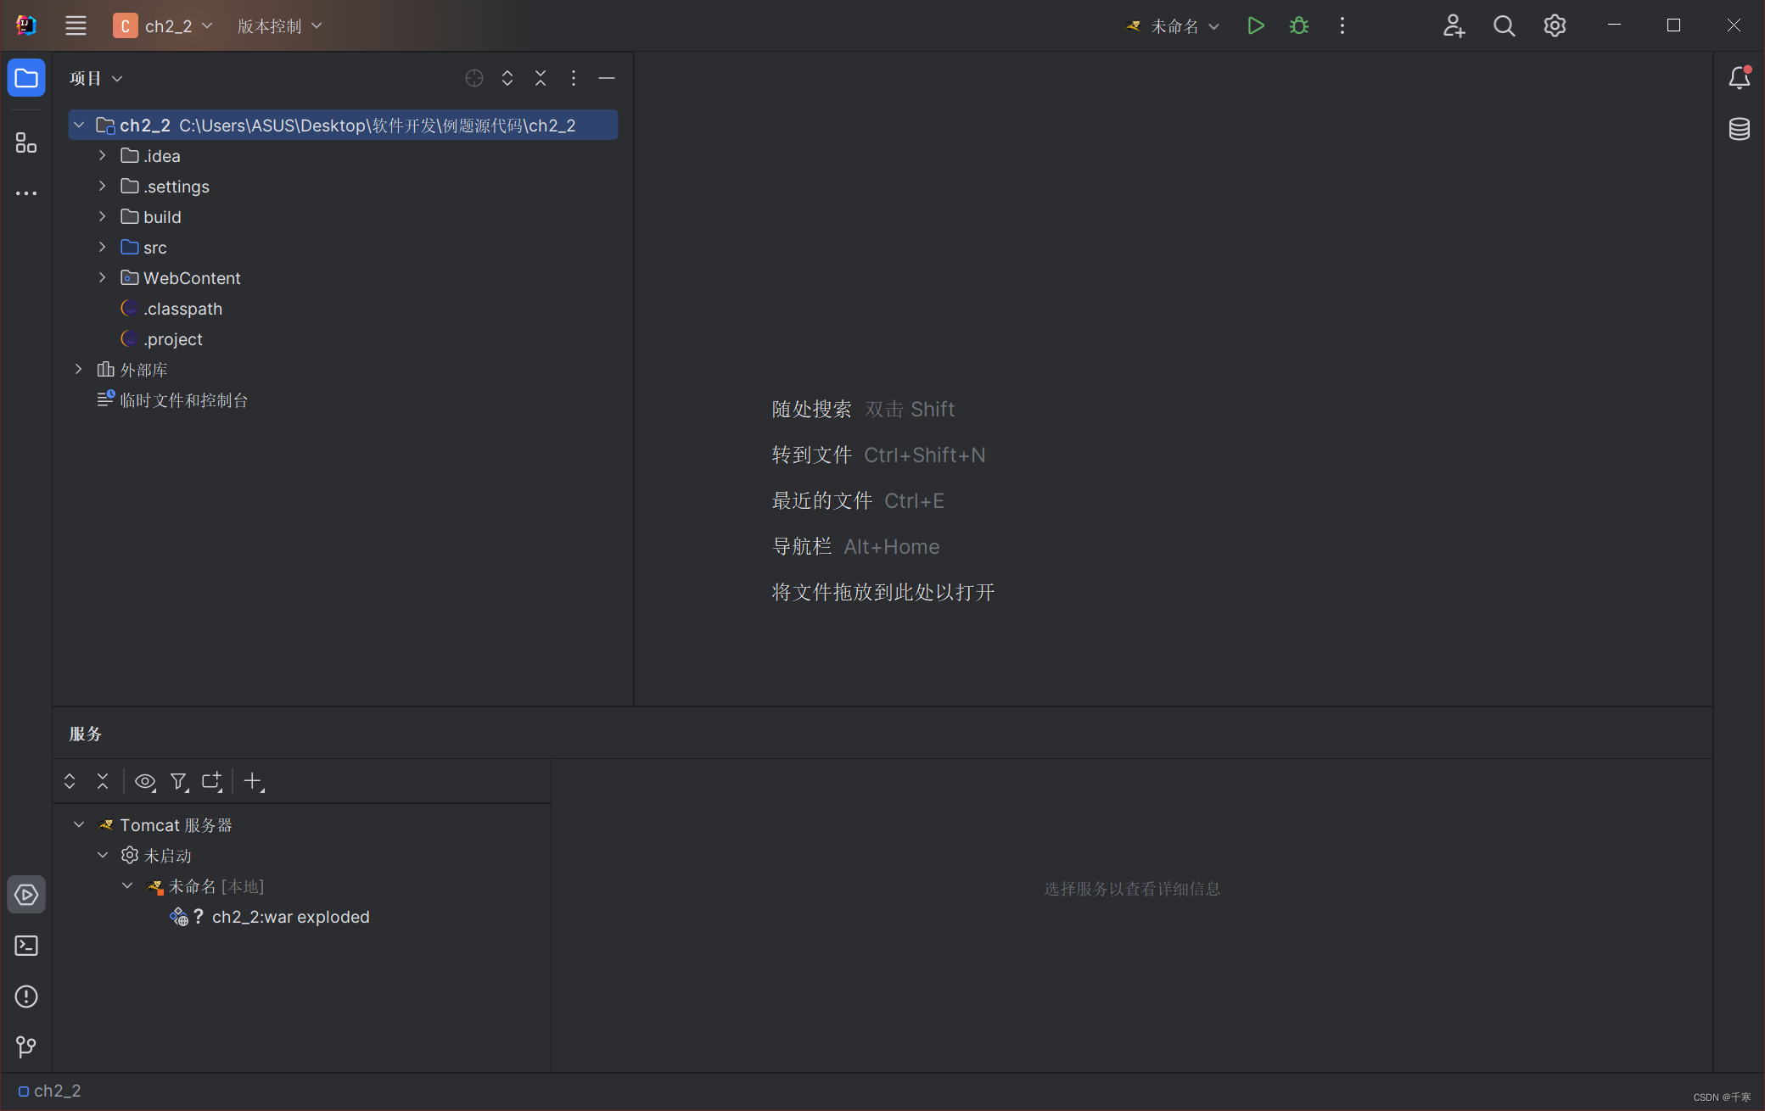Toggle the Services tool window button

pyautogui.click(x=26, y=895)
